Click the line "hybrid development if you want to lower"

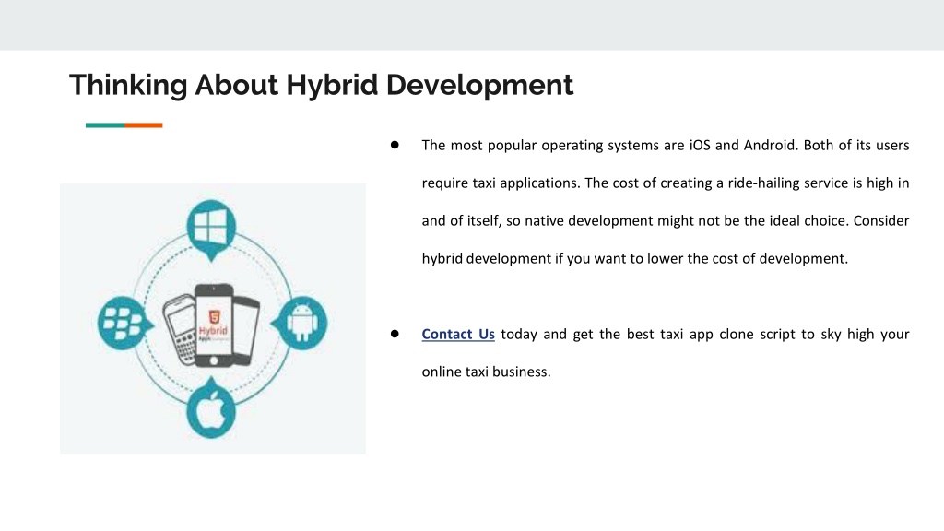click(x=634, y=259)
